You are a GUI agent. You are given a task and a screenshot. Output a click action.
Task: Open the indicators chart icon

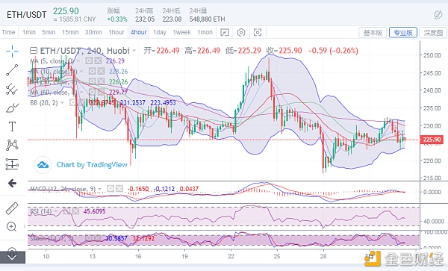click(225, 33)
